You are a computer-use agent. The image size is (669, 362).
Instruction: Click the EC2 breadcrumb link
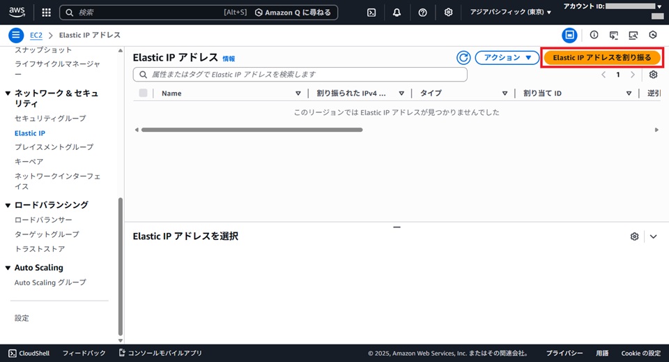(36, 35)
